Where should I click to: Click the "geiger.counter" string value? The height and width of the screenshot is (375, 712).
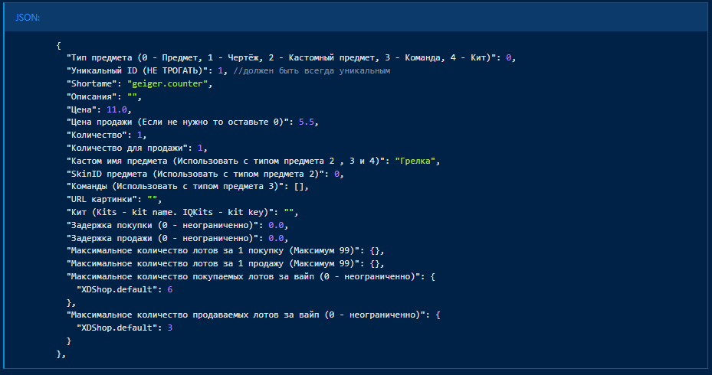pyautogui.click(x=167, y=83)
